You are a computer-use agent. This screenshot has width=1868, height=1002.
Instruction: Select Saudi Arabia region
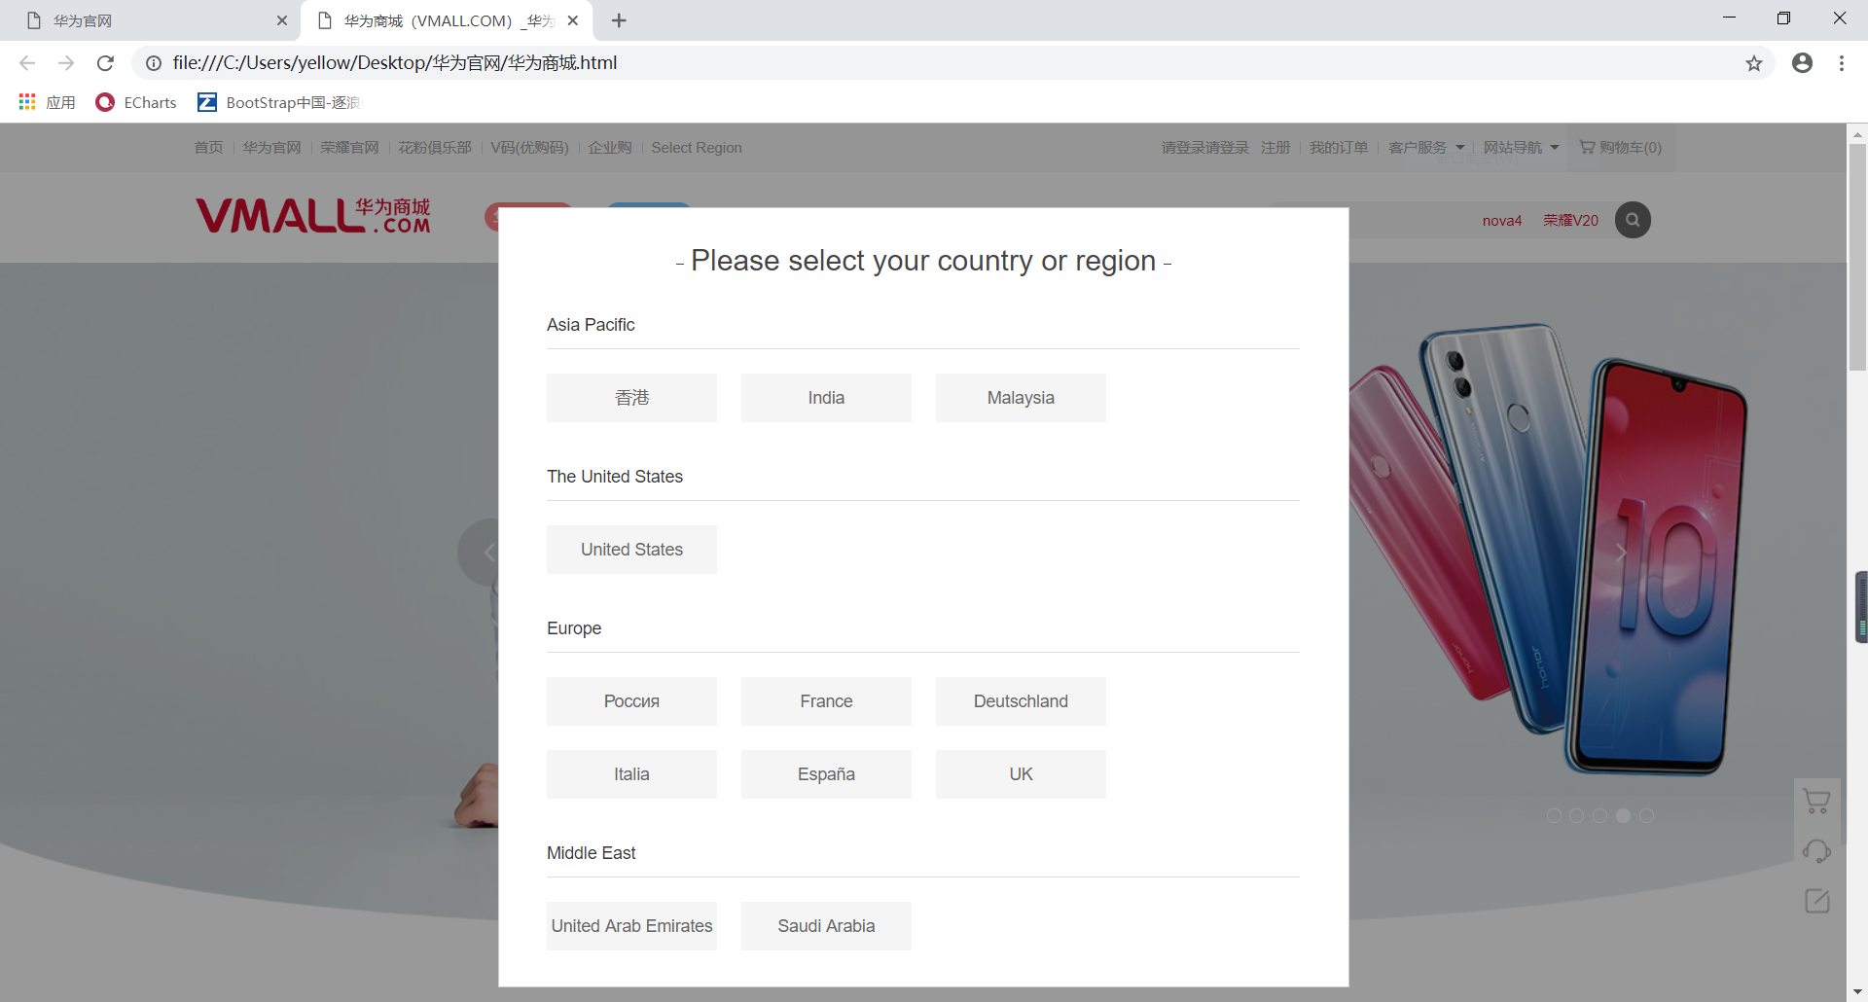826,926
